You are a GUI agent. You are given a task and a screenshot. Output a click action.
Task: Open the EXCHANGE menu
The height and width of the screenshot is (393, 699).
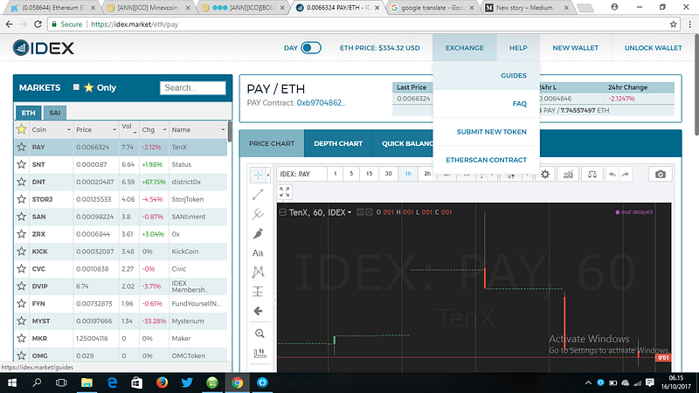(465, 48)
